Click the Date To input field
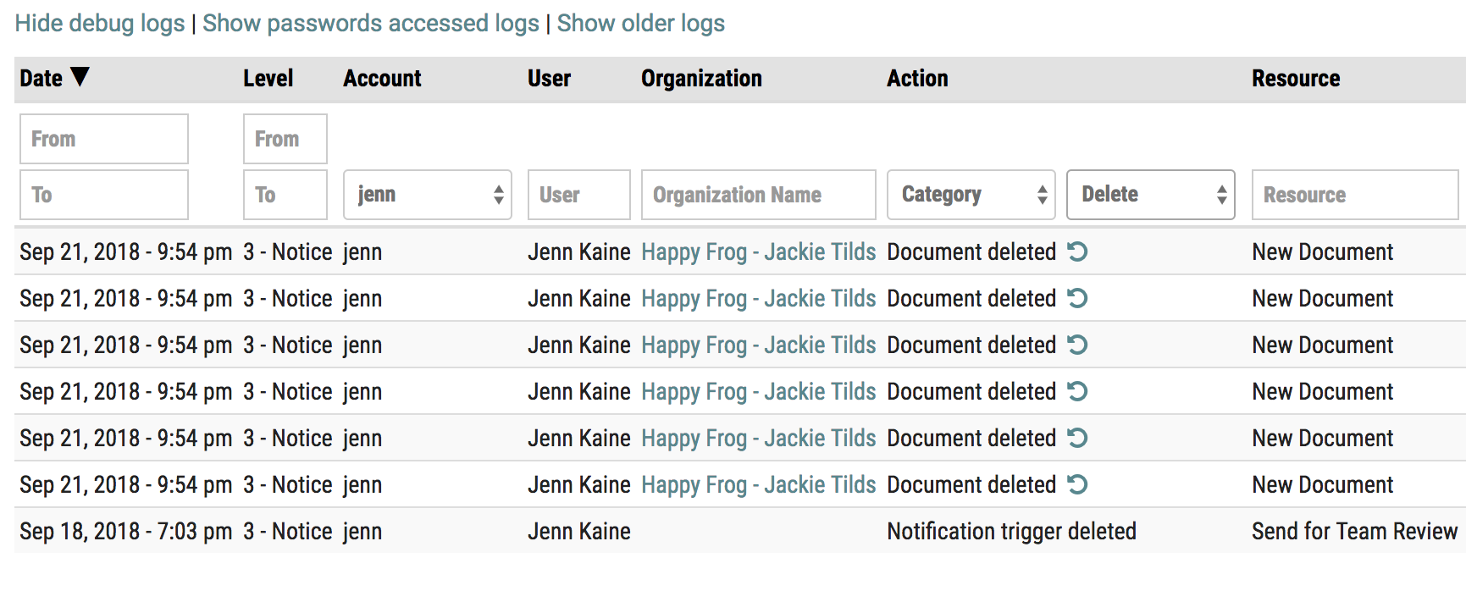The height and width of the screenshot is (591, 1466). pos(103,195)
